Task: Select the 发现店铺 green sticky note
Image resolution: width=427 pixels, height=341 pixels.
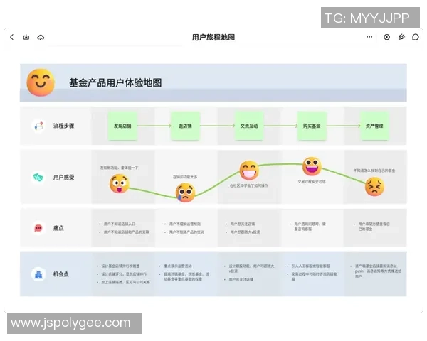Action: [122, 126]
